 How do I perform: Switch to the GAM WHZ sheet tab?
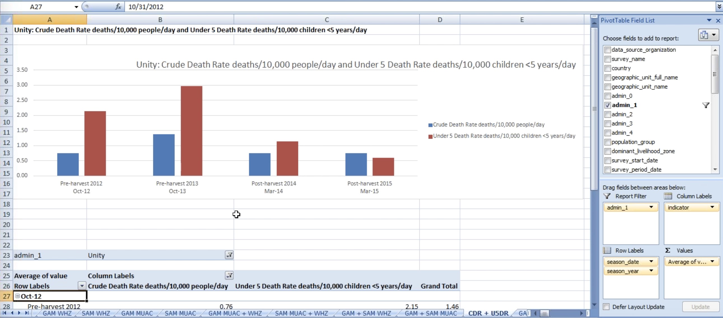point(57,313)
